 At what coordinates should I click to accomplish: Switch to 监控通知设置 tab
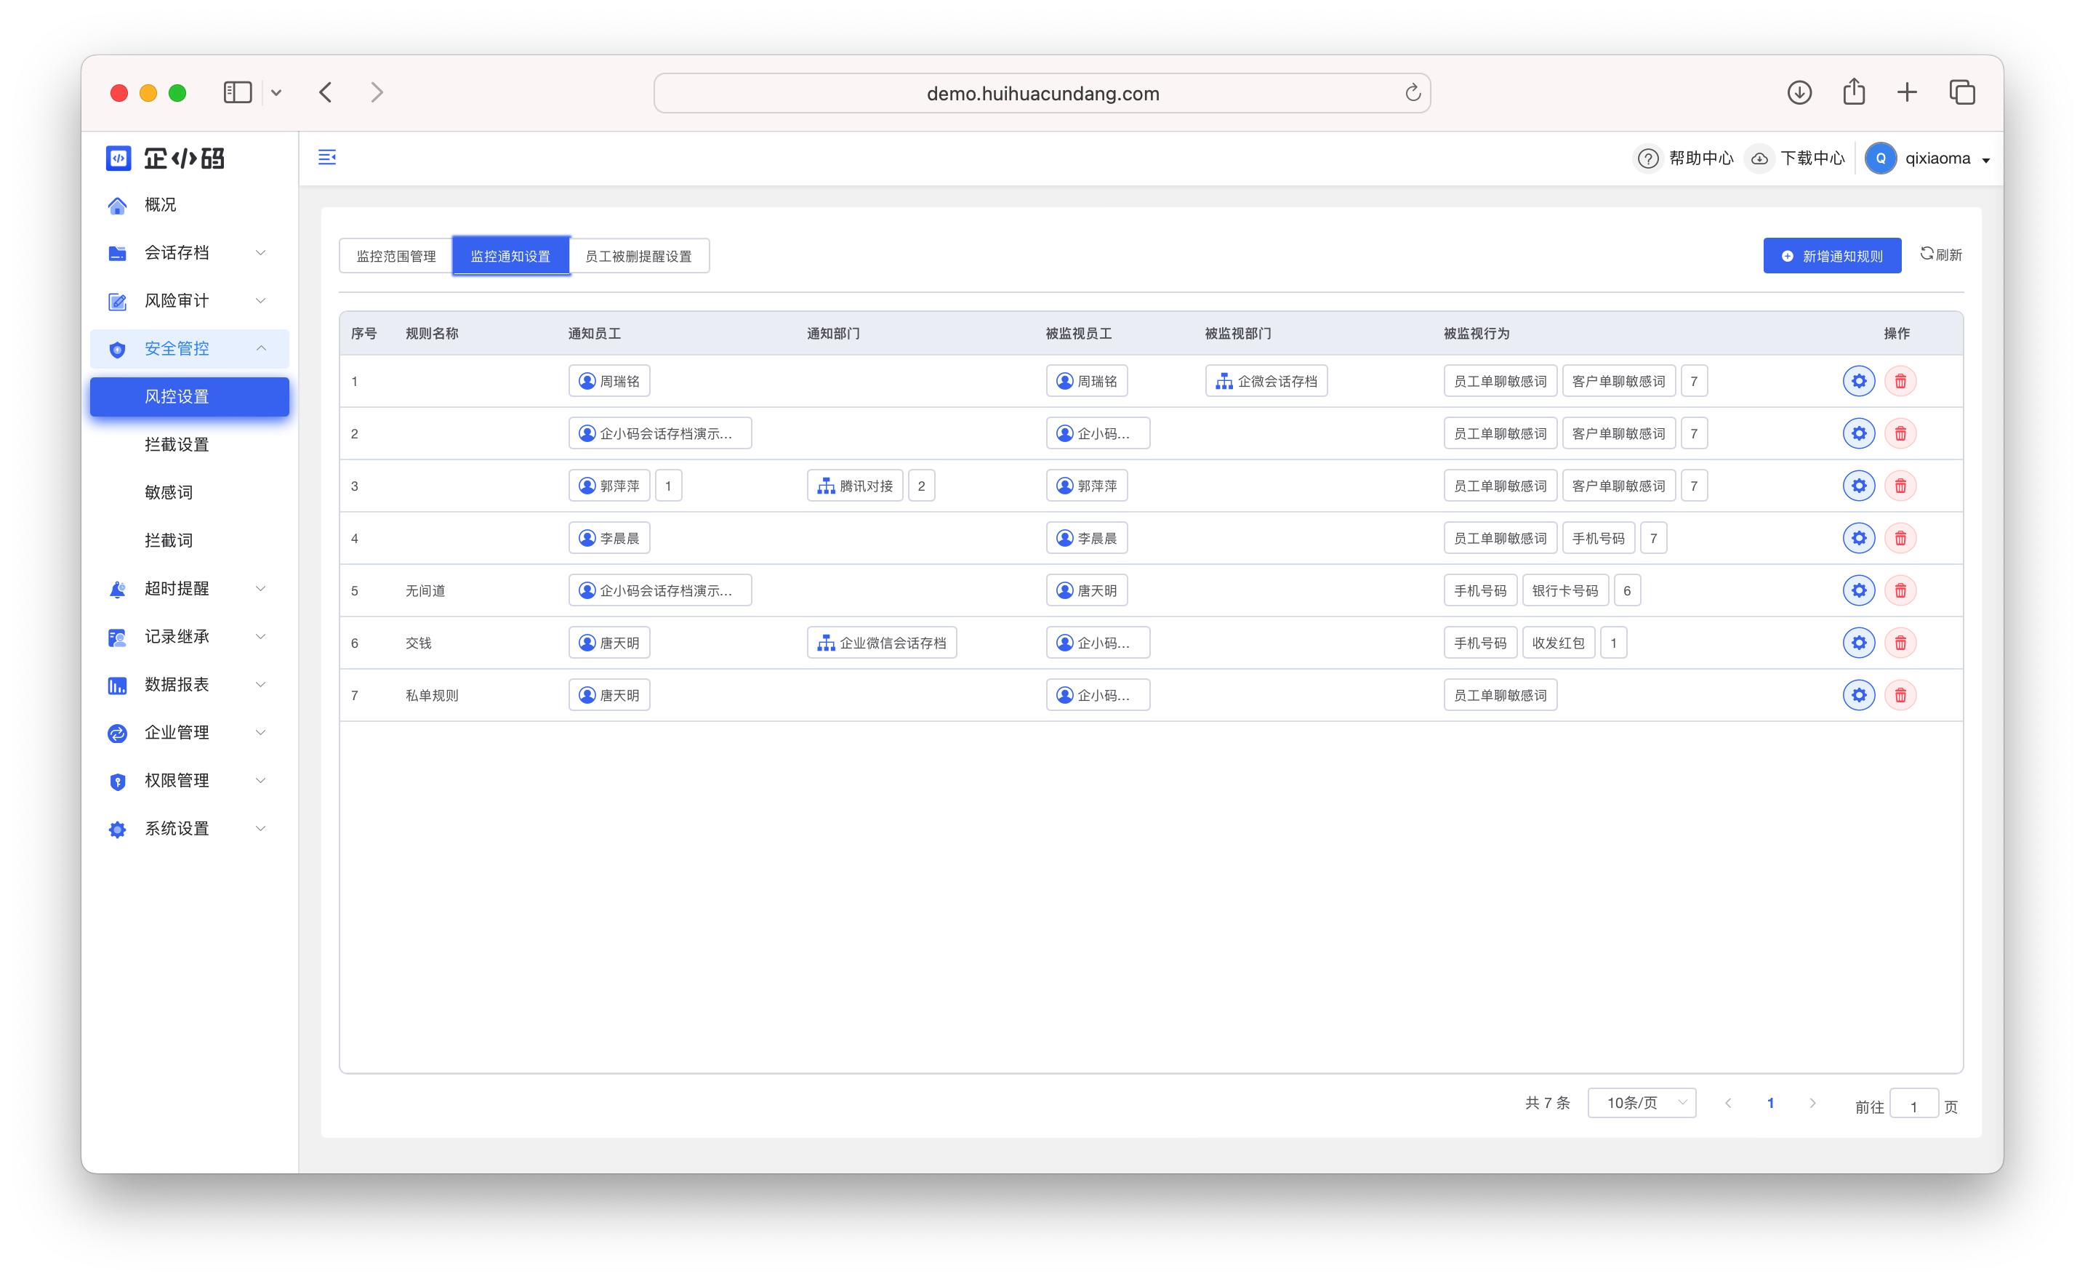click(x=511, y=256)
